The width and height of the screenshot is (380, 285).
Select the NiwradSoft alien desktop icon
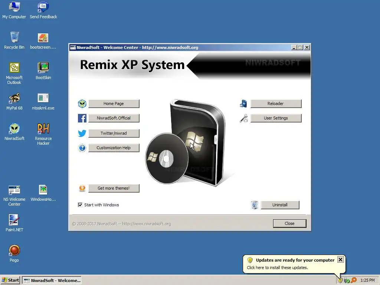14,132
